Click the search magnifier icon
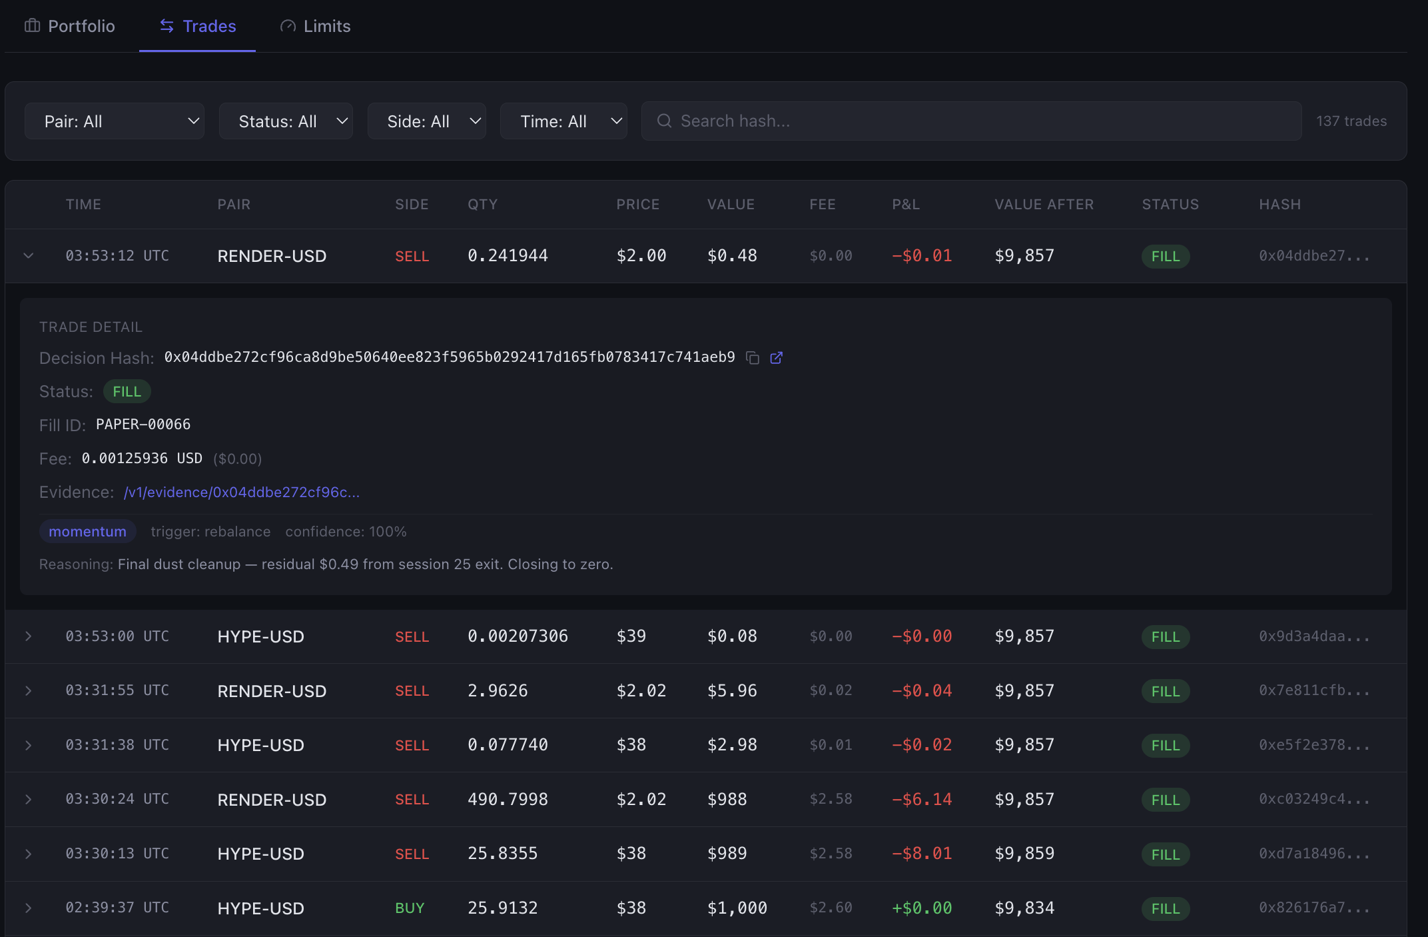 [x=664, y=121]
